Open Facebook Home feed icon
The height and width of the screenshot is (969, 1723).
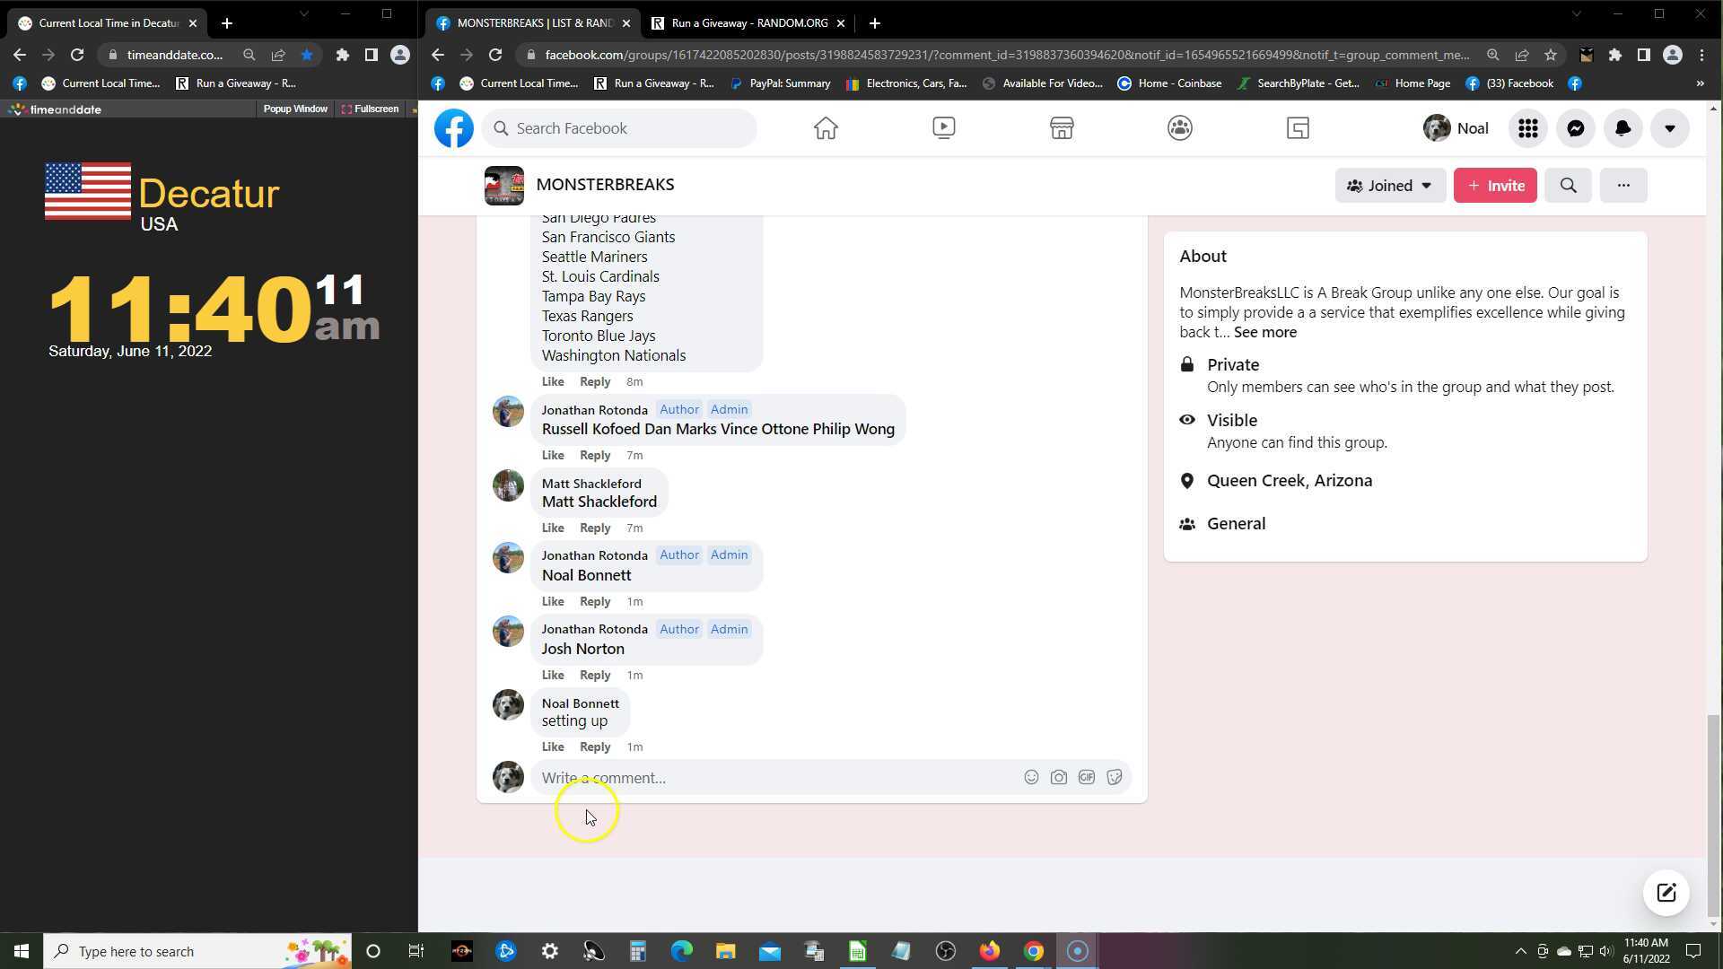(x=826, y=128)
